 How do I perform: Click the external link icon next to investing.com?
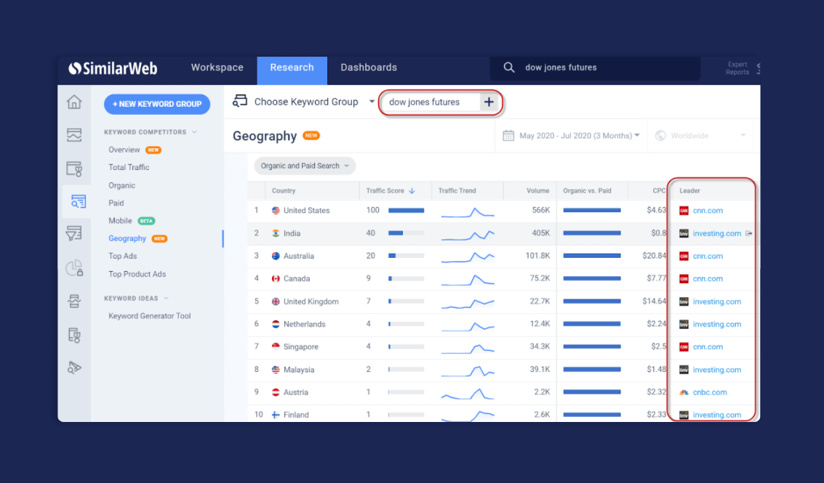coord(749,233)
